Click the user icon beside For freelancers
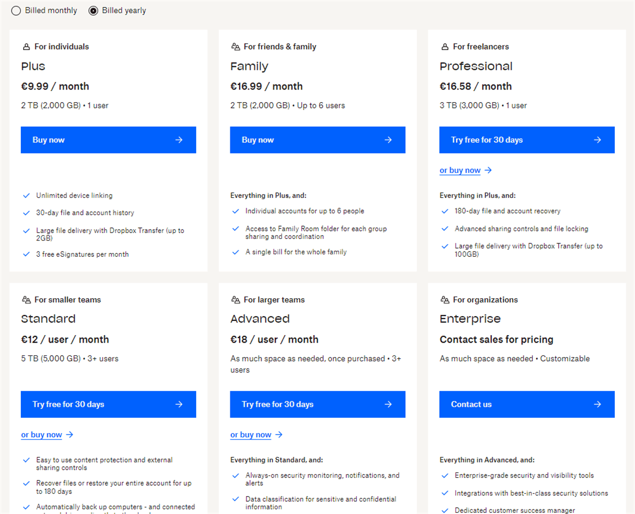Viewport: 635px width, 514px height. click(444, 47)
